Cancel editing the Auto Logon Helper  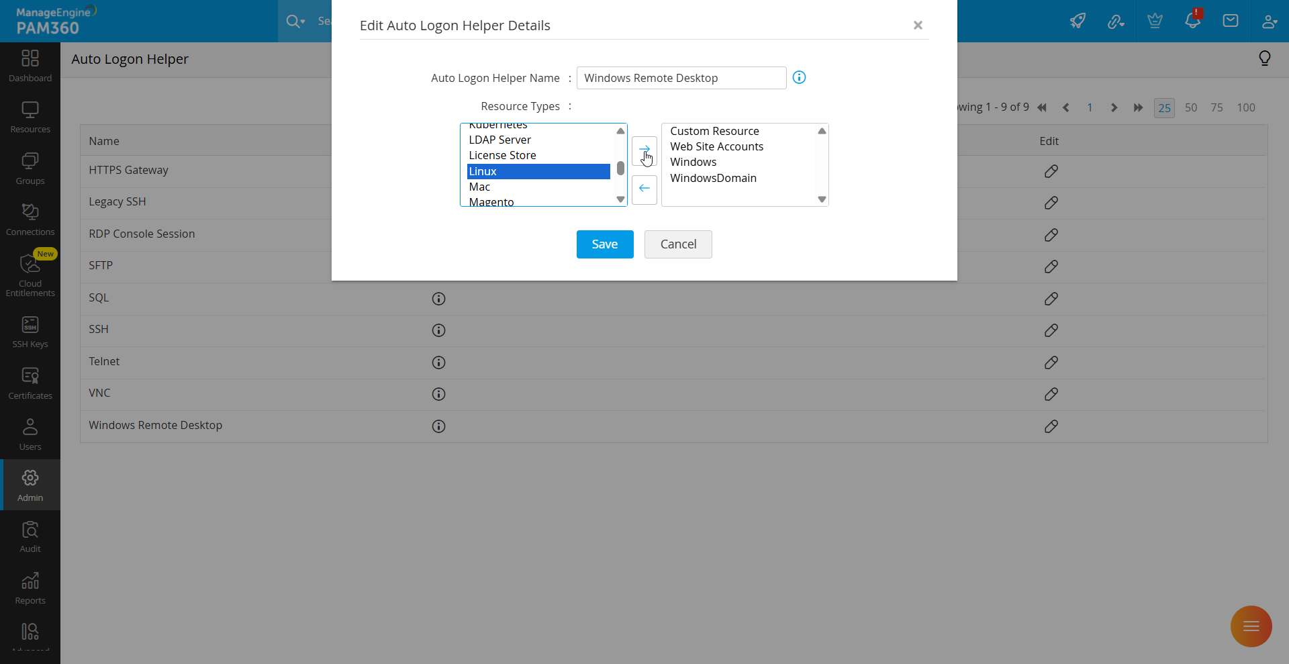coord(677,244)
